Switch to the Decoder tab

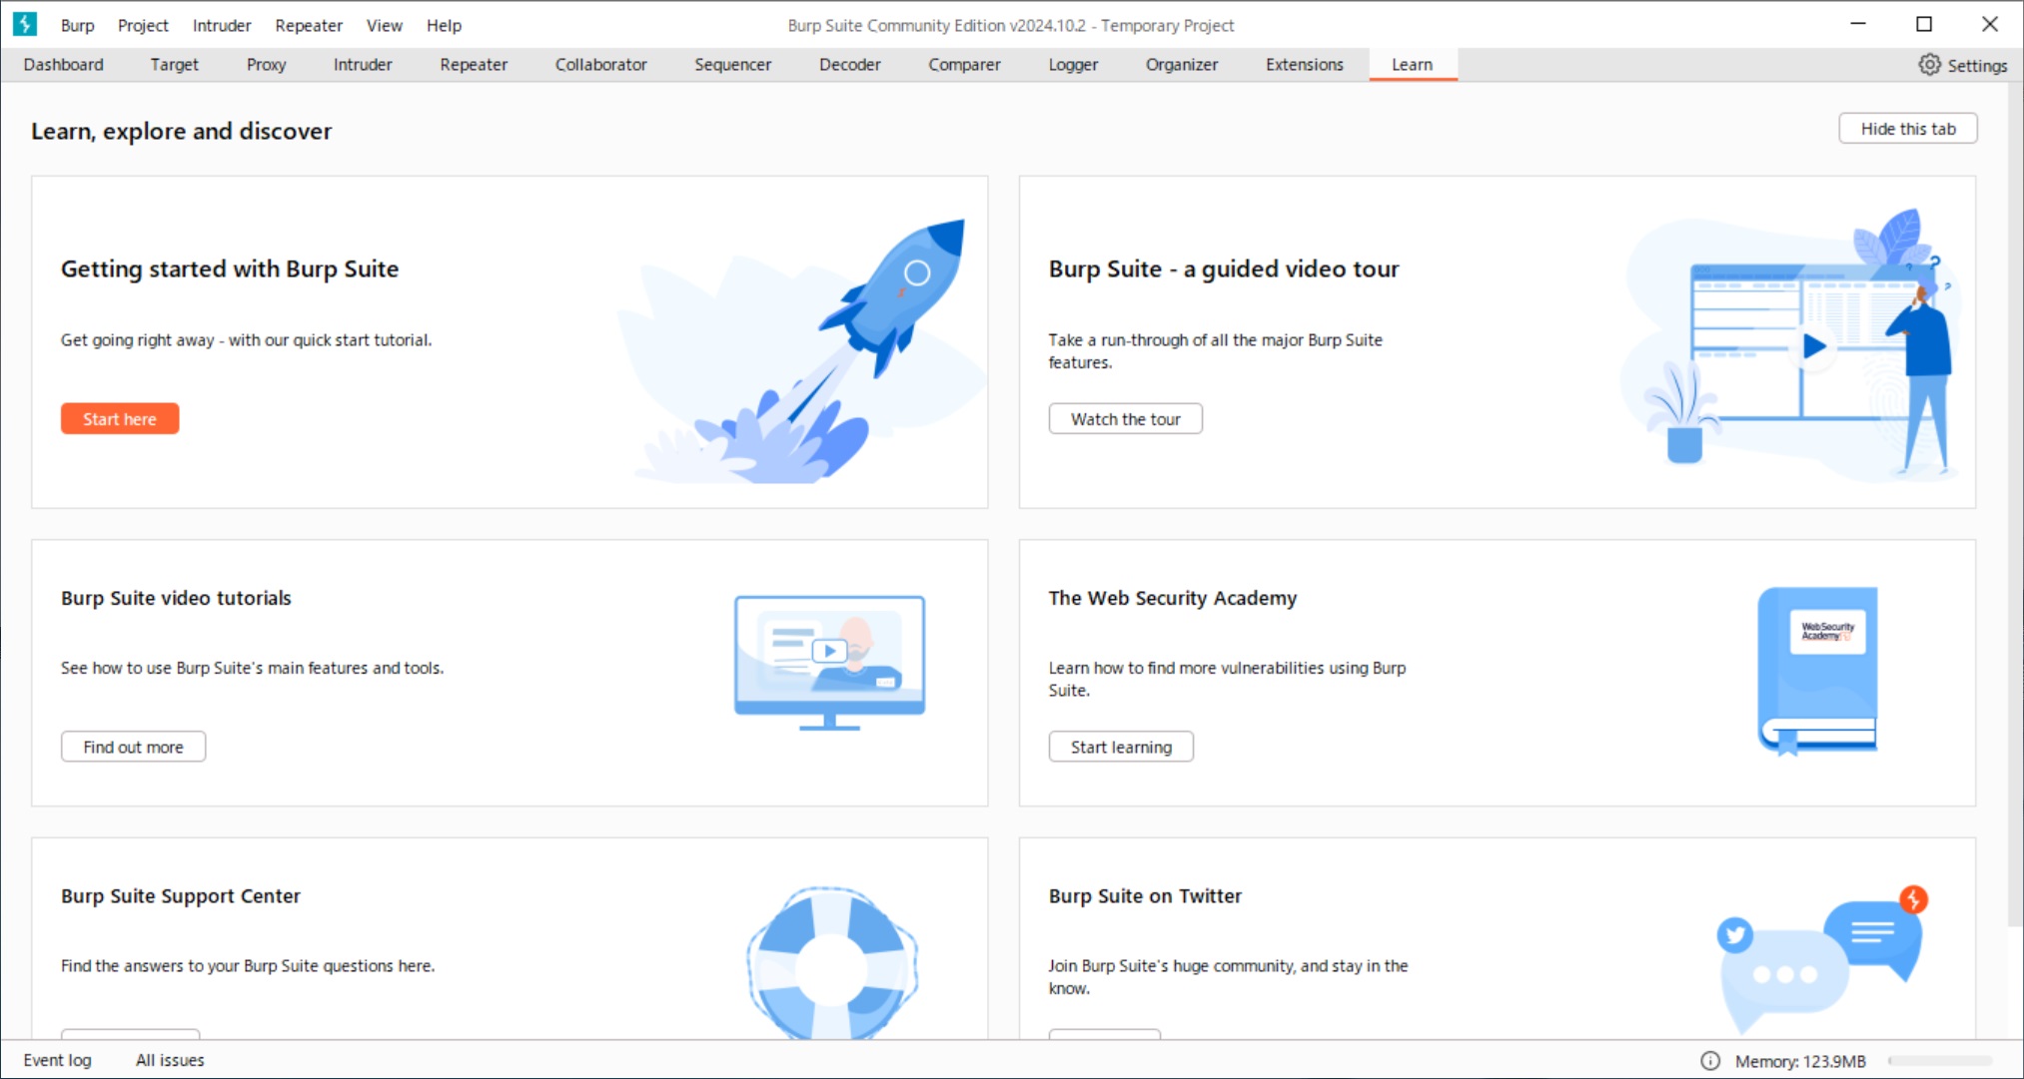850,65
